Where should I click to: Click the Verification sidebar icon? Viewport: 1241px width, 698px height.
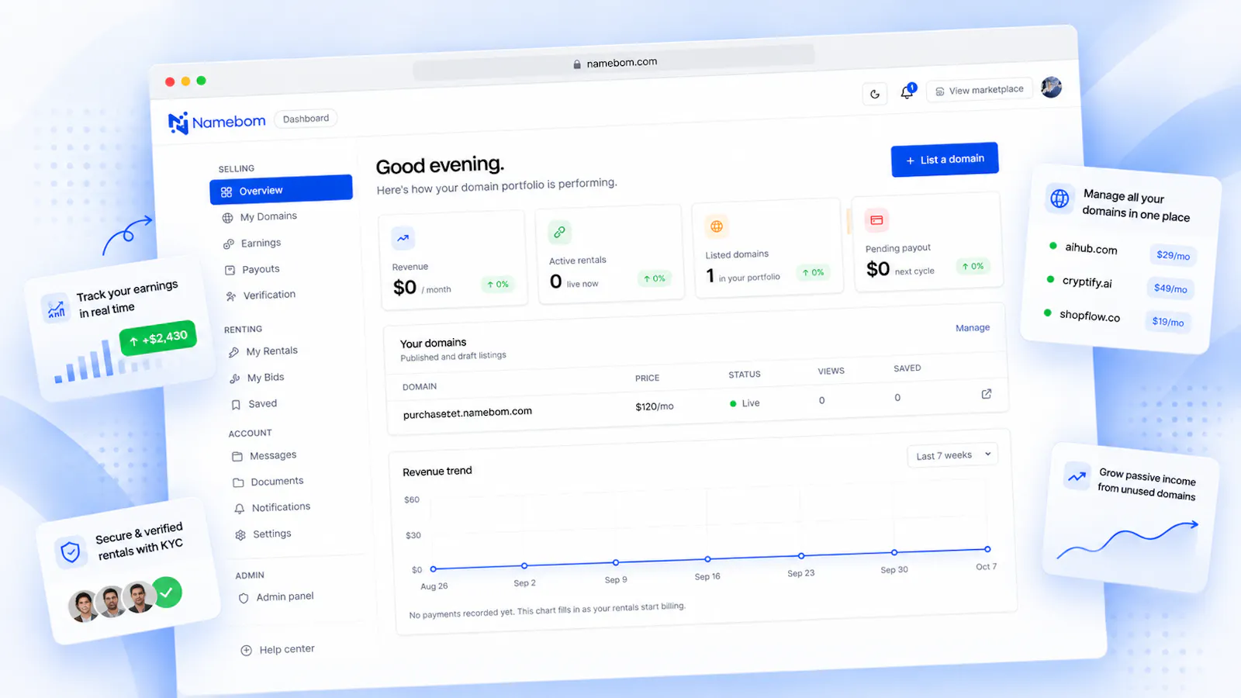coord(231,296)
